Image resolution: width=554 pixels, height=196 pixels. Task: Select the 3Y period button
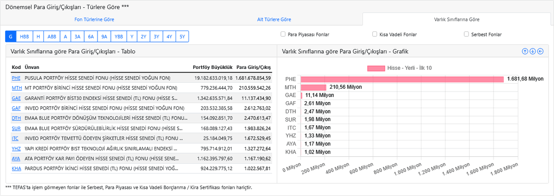pyautogui.click(x=156, y=37)
